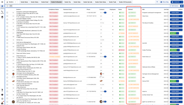Viewport: 184px width, 105px height.
Task: Click the +1 contacts badge in Hope inc row
Action: click(105, 91)
